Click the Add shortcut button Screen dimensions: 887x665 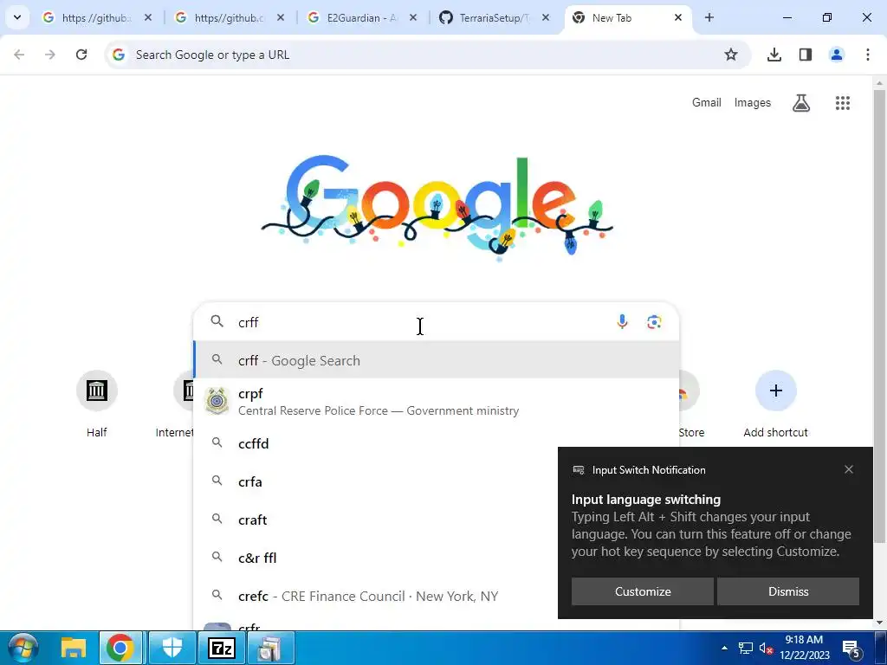point(775,404)
